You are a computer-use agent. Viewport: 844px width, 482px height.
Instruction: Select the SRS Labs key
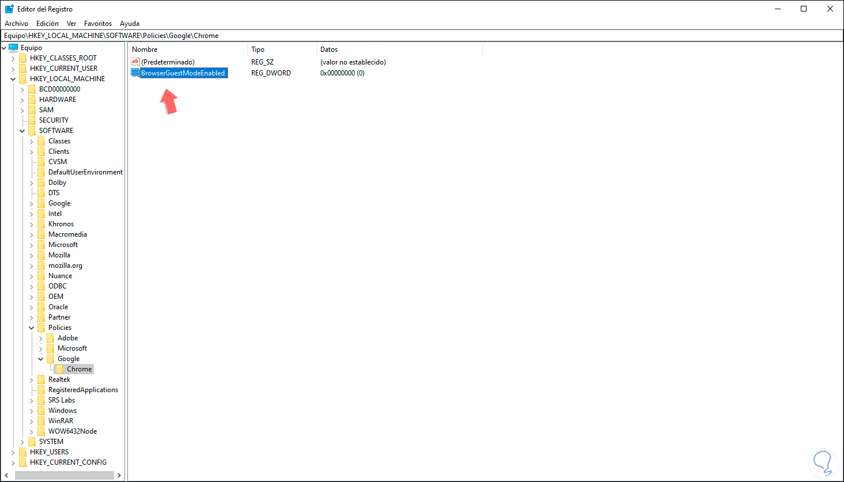(62, 400)
